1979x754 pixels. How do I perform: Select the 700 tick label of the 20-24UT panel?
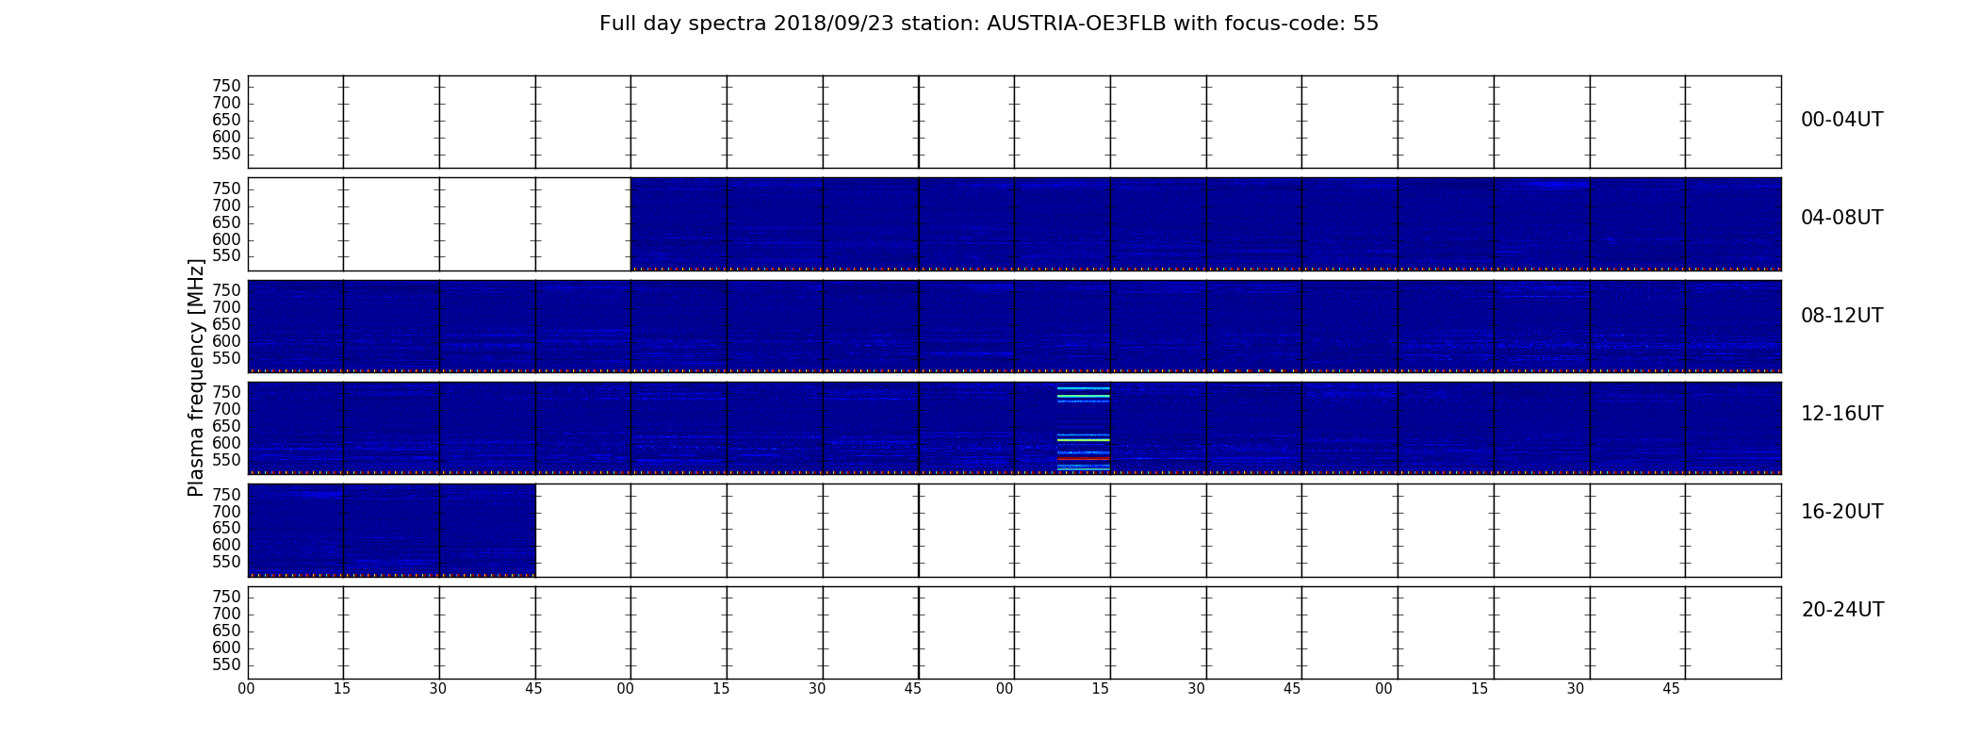click(226, 614)
